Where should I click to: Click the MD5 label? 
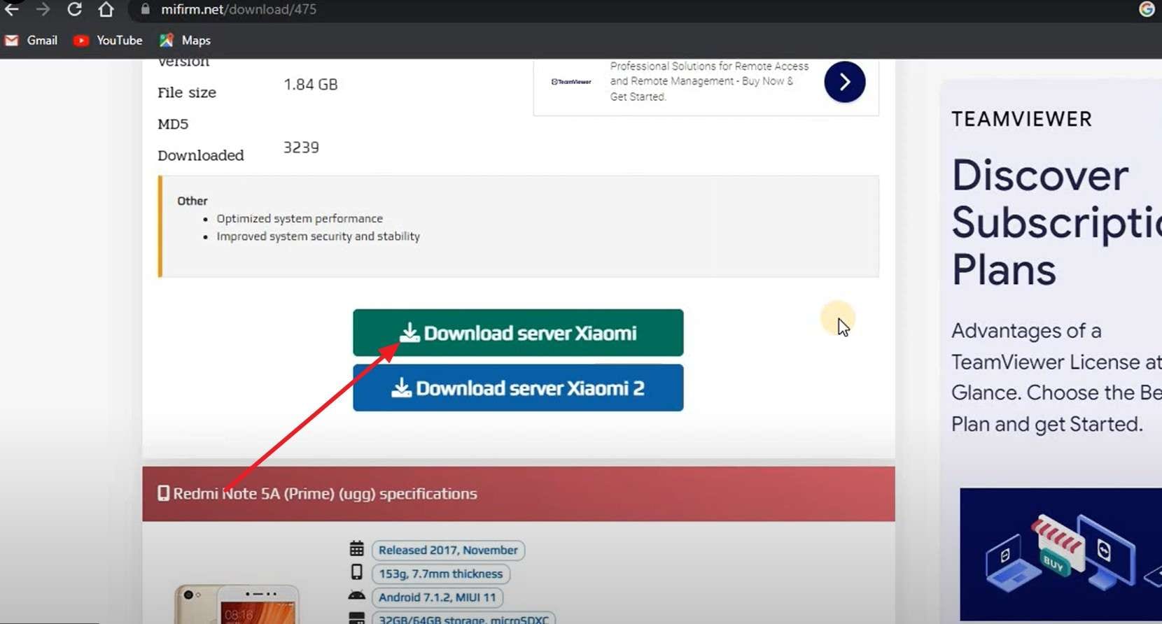click(173, 124)
